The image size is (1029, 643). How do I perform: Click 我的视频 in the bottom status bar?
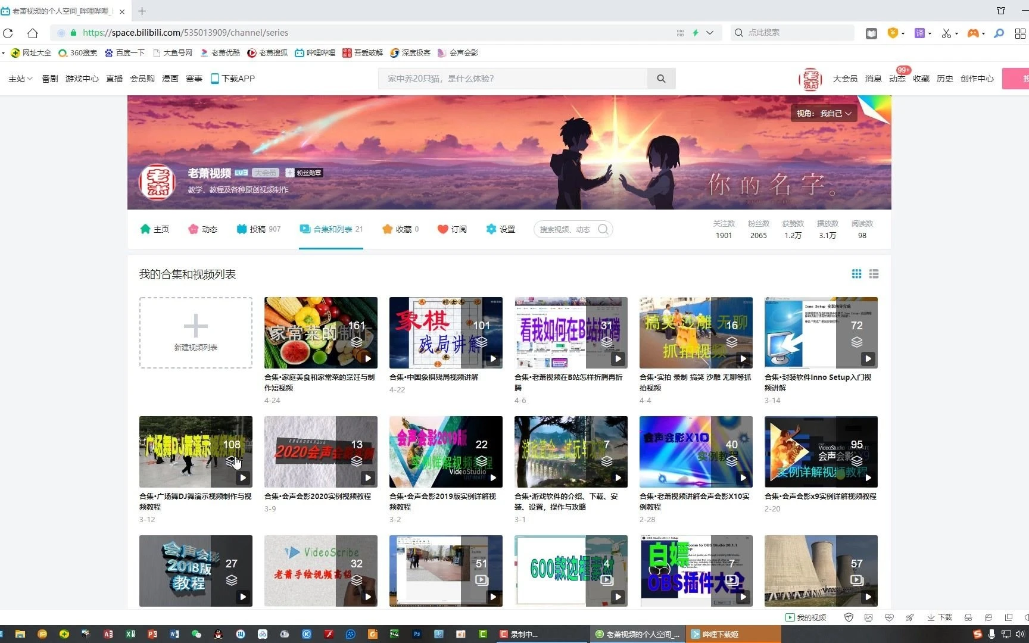tap(806, 617)
